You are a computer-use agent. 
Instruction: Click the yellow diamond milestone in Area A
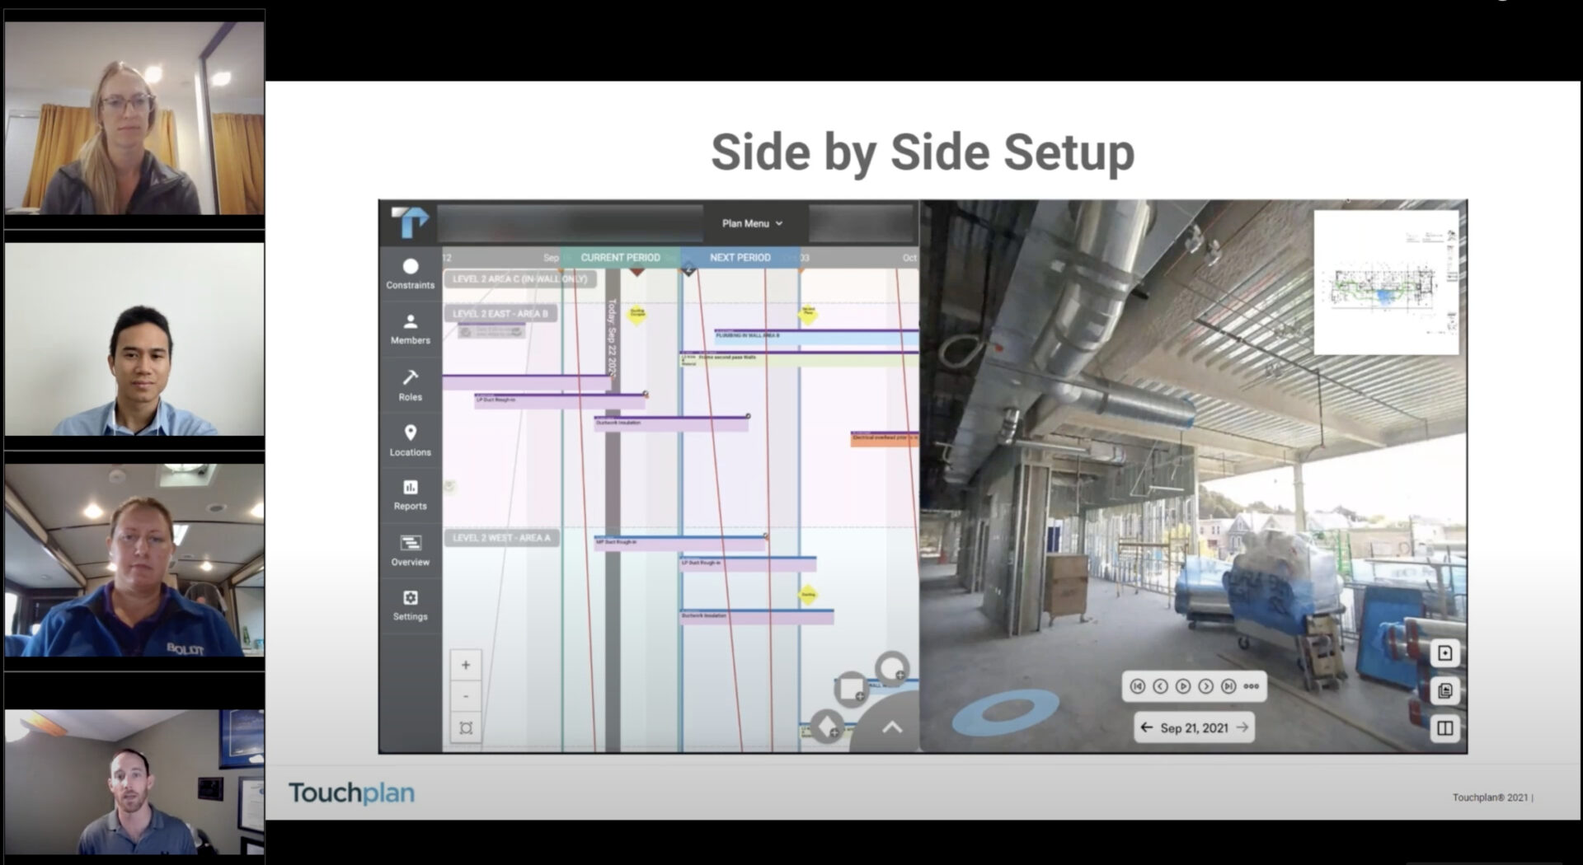tap(808, 595)
